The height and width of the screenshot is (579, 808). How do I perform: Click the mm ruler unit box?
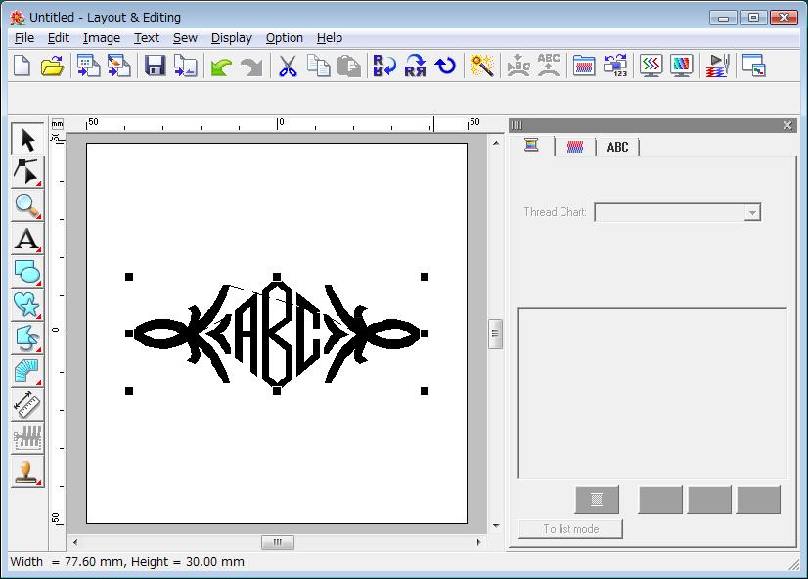[57, 124]
